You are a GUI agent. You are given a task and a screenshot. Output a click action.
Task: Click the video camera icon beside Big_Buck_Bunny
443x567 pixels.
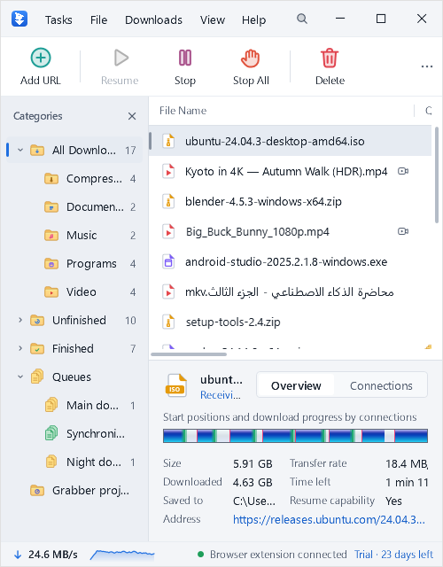(403, 231)
